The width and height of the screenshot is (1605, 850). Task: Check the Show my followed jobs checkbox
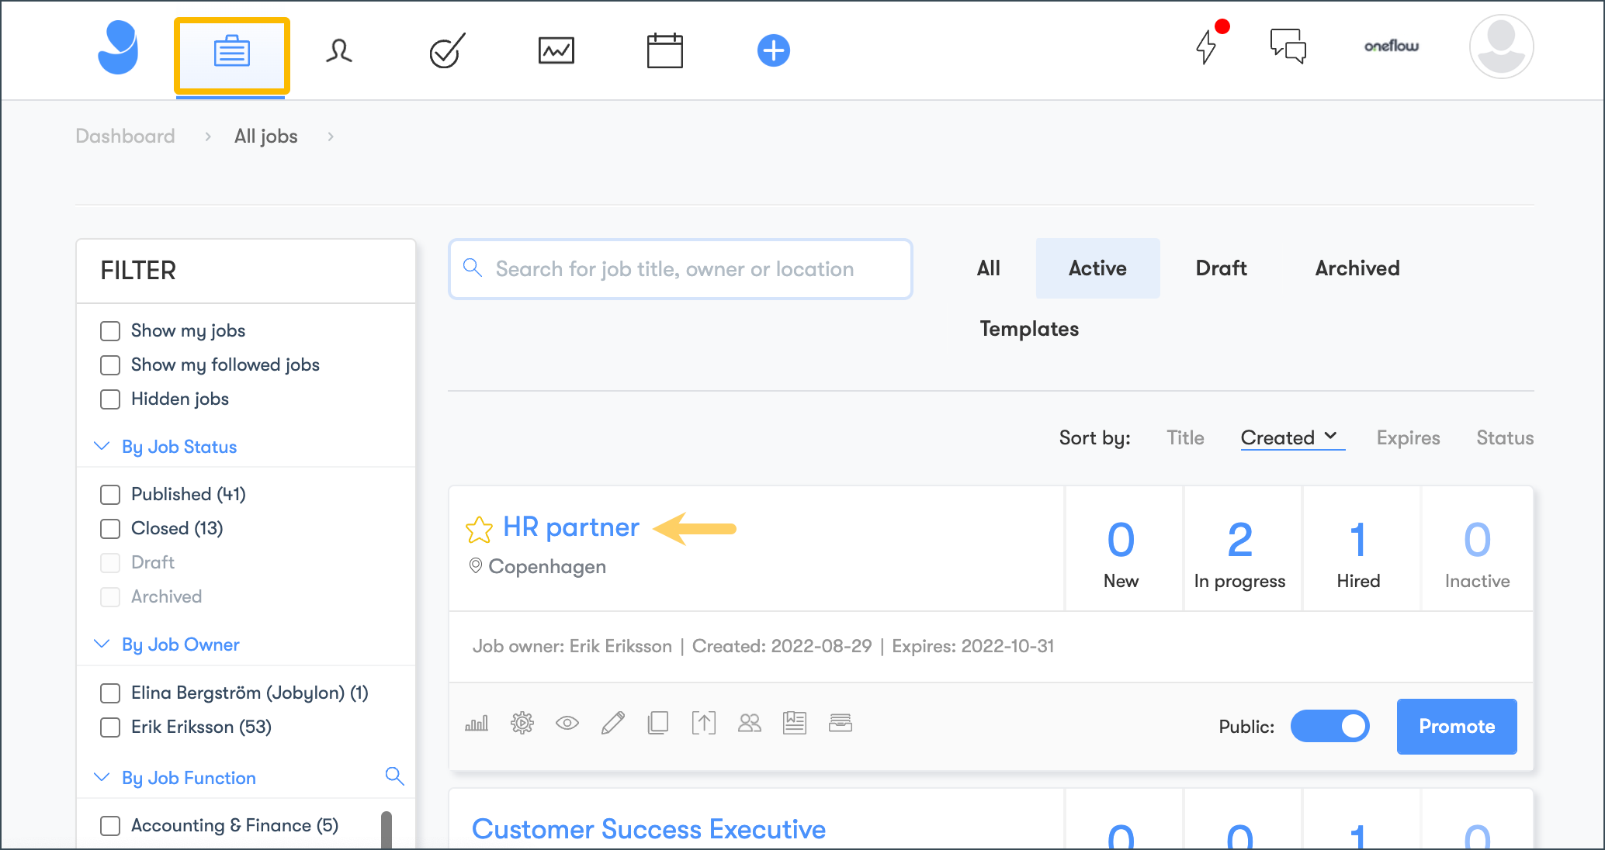[x=110, y=365]
